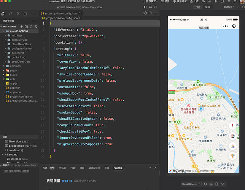This screenshot has width=245, height=190.
Task: Toggle the simulator phone frame icon
Action: point(216,184)
